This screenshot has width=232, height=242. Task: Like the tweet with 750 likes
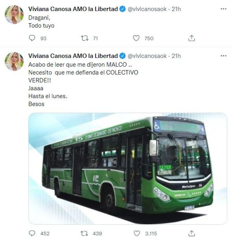tap(136, 38)
